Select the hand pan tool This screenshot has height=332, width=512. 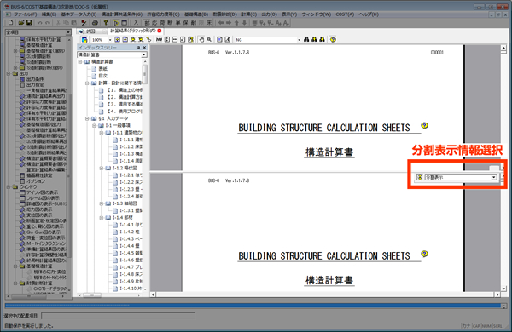pos(201,39)
